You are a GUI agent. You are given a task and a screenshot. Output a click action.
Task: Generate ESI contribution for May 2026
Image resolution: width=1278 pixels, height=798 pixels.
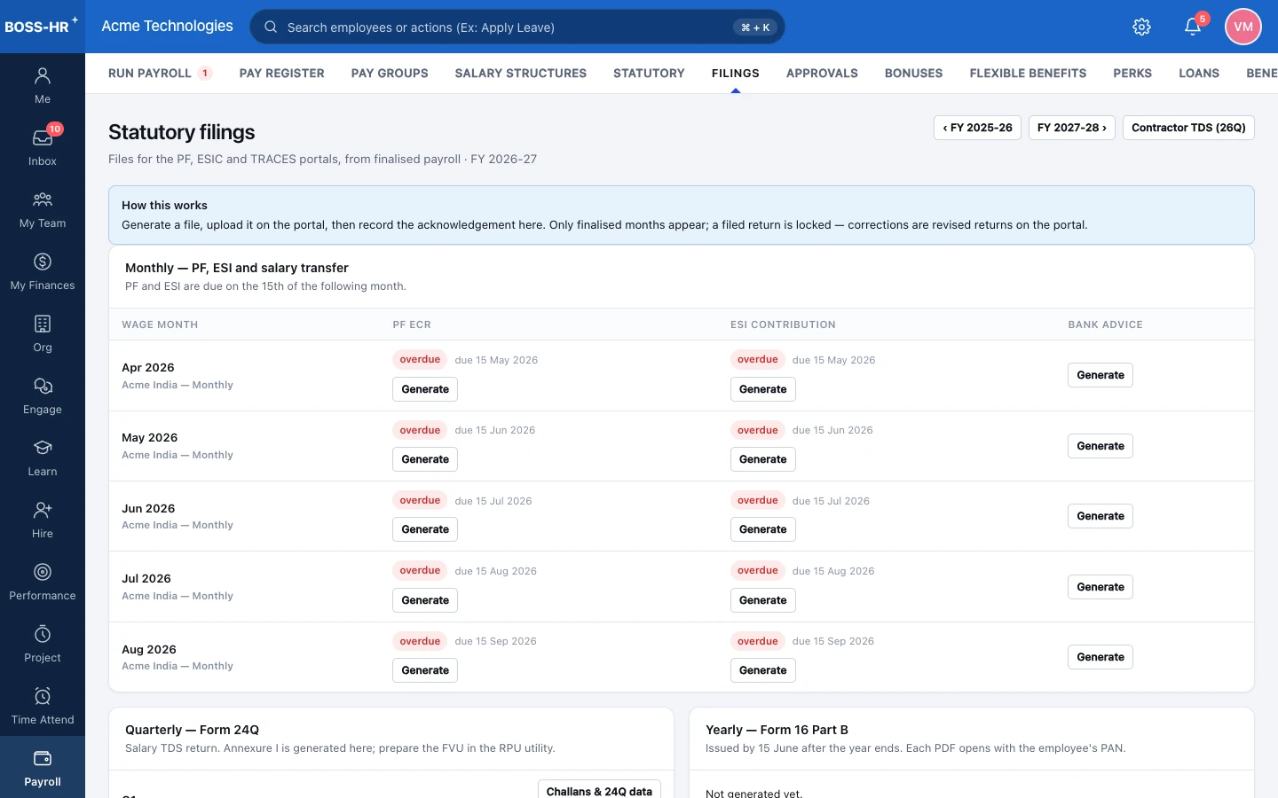[x=763, y=459]
